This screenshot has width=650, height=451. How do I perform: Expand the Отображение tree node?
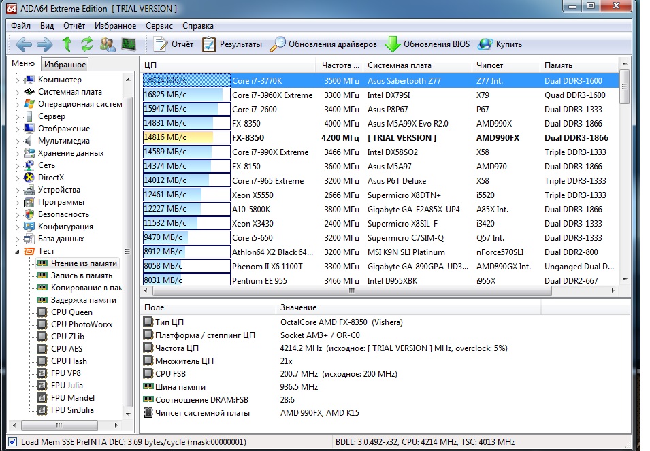(17, 129)
